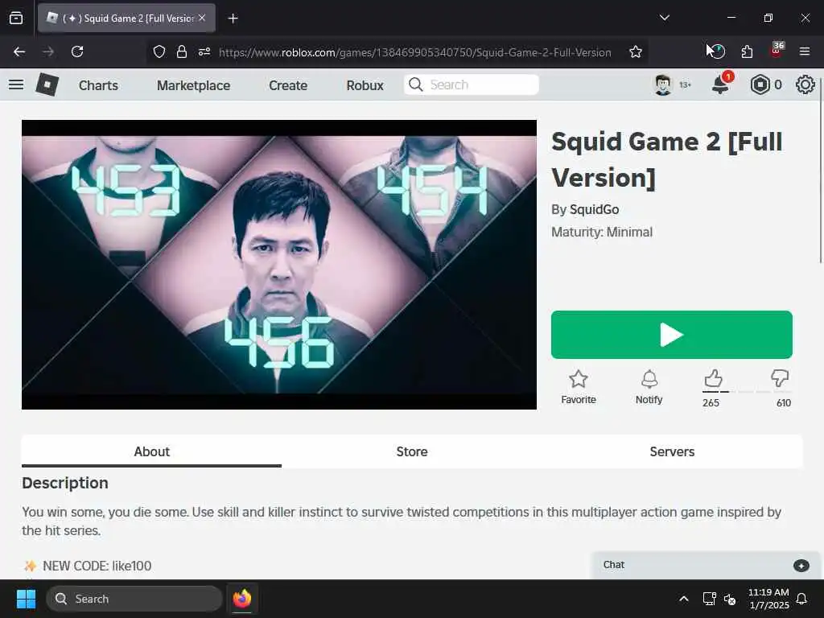Switch to the Store tab
Screen dimensions: 824x618
pos(411,451)
